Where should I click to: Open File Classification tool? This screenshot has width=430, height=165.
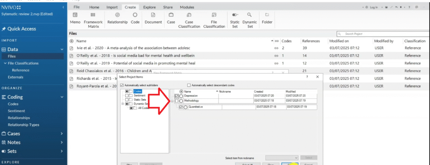[x=214, y=20]
